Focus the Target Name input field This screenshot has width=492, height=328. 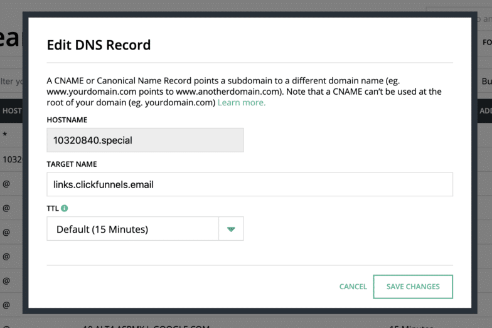coord(249,184)
